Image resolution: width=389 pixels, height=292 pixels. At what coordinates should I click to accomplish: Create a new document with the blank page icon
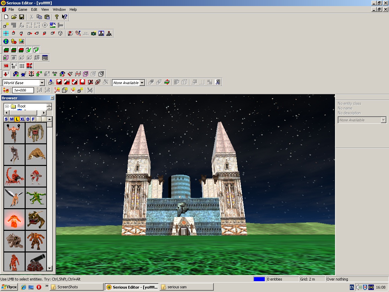[x=6, y=17]
